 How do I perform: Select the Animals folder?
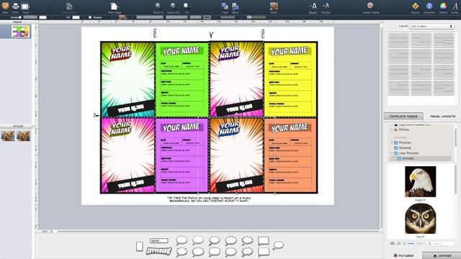[408, 158]
